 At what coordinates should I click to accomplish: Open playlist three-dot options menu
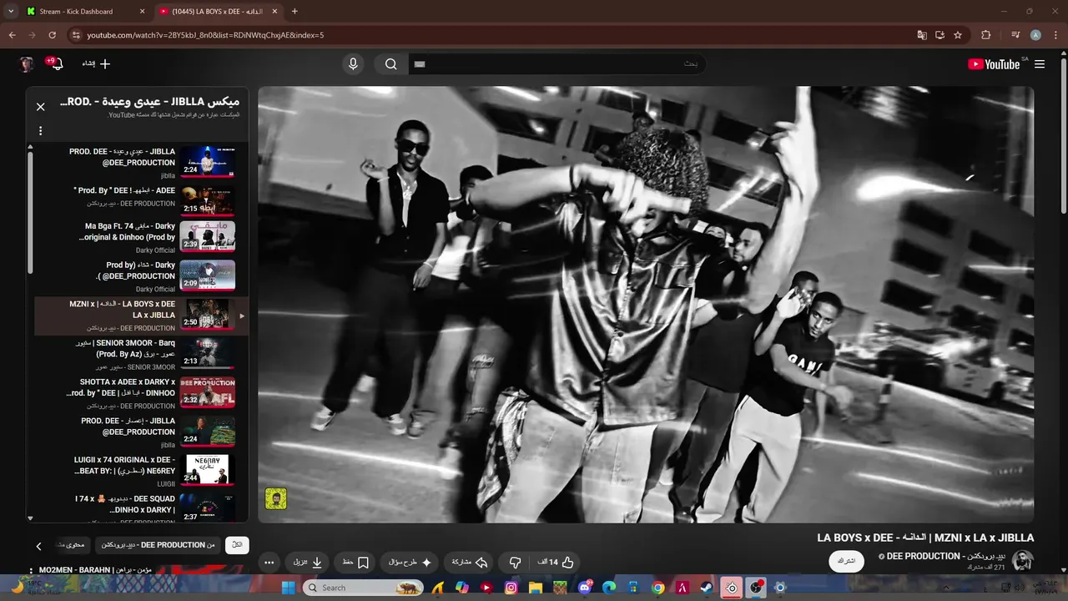pos(40,131)
